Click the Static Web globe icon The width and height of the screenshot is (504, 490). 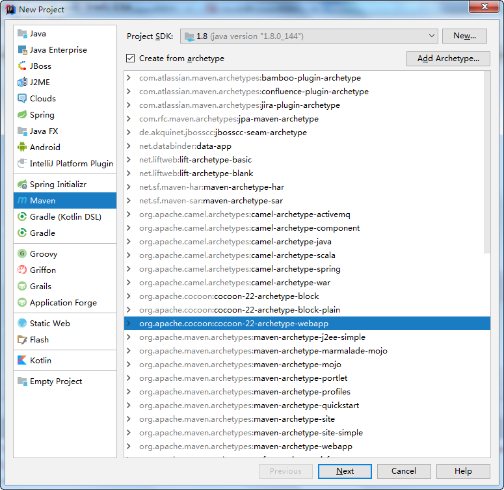(22, 323)
